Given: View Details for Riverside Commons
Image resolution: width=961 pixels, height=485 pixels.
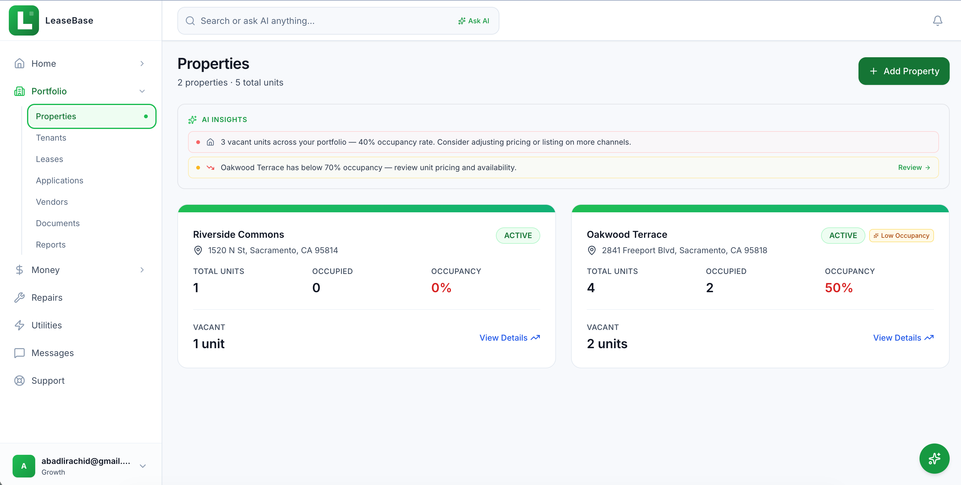Looking at the screenshot, I should 510,337.
